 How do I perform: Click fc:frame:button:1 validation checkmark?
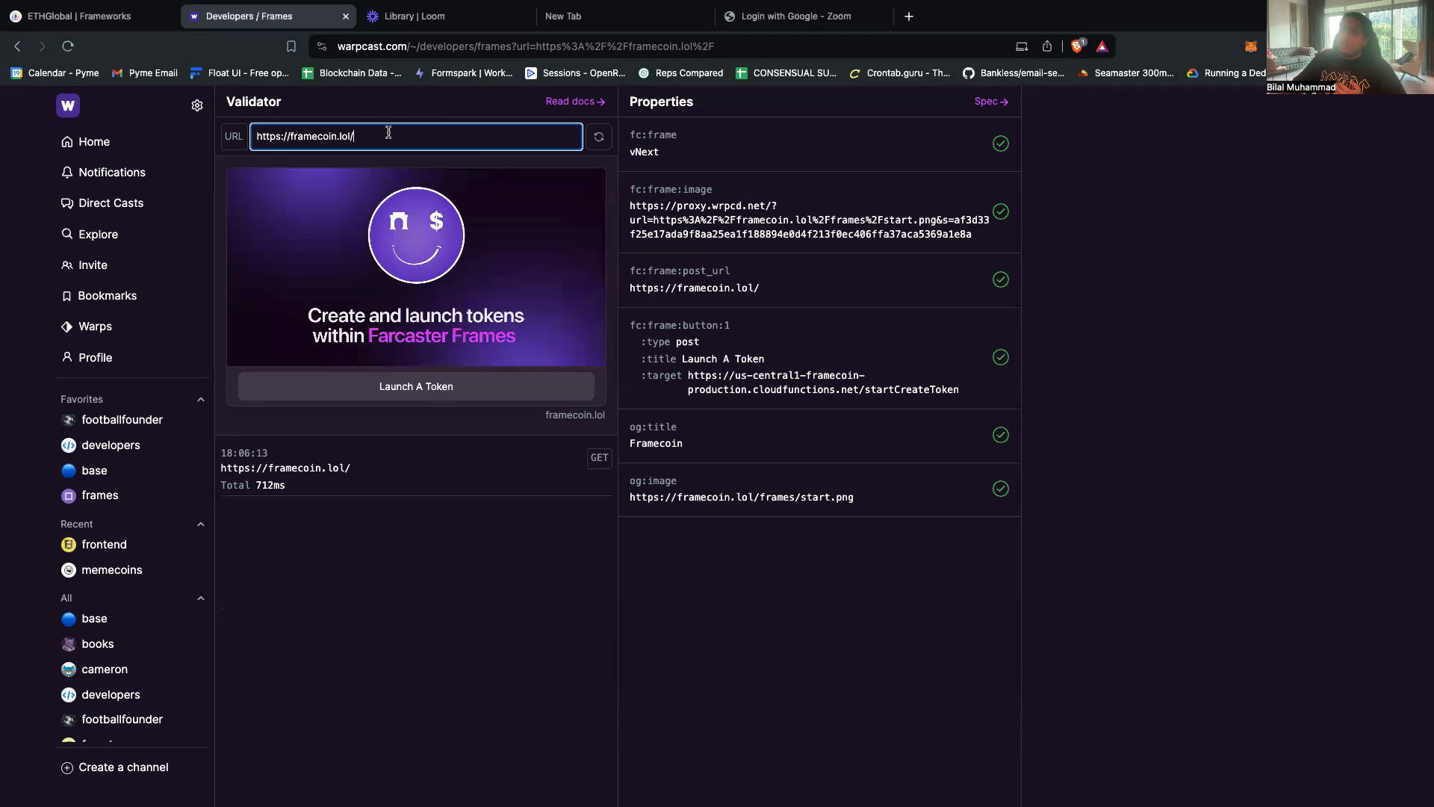pos(1001,357)
